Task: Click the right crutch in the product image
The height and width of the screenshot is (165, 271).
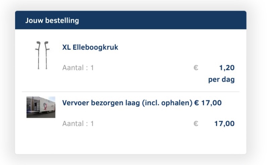Action: coord(46,55)
